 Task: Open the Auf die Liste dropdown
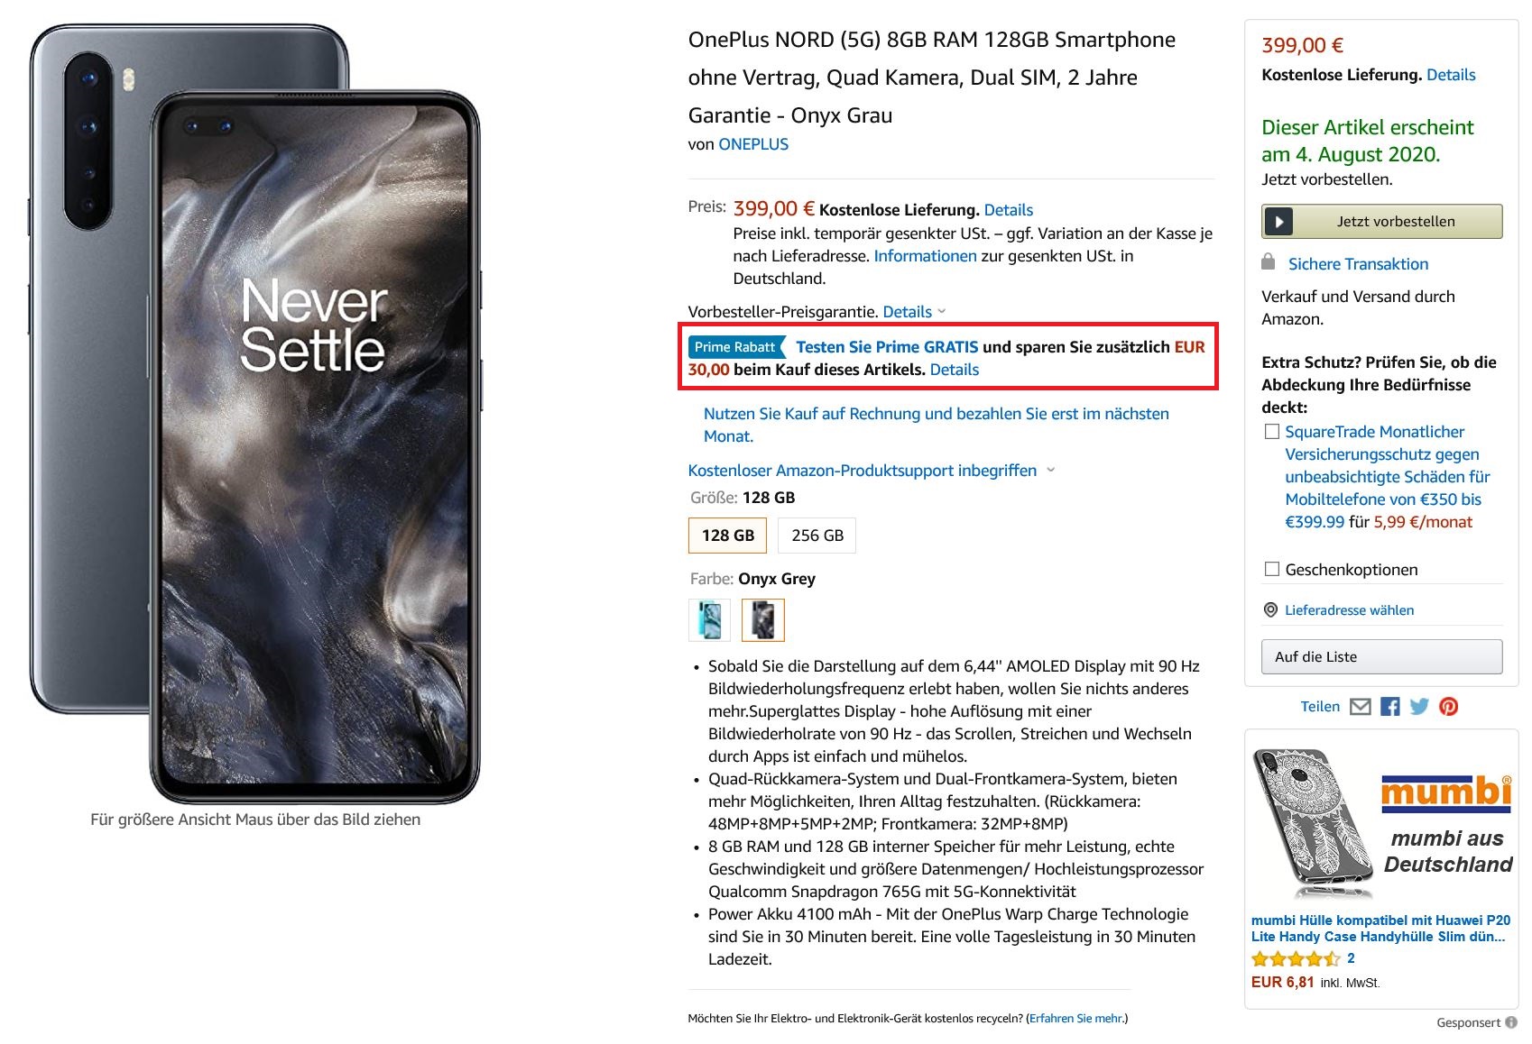click(1381, 656)
